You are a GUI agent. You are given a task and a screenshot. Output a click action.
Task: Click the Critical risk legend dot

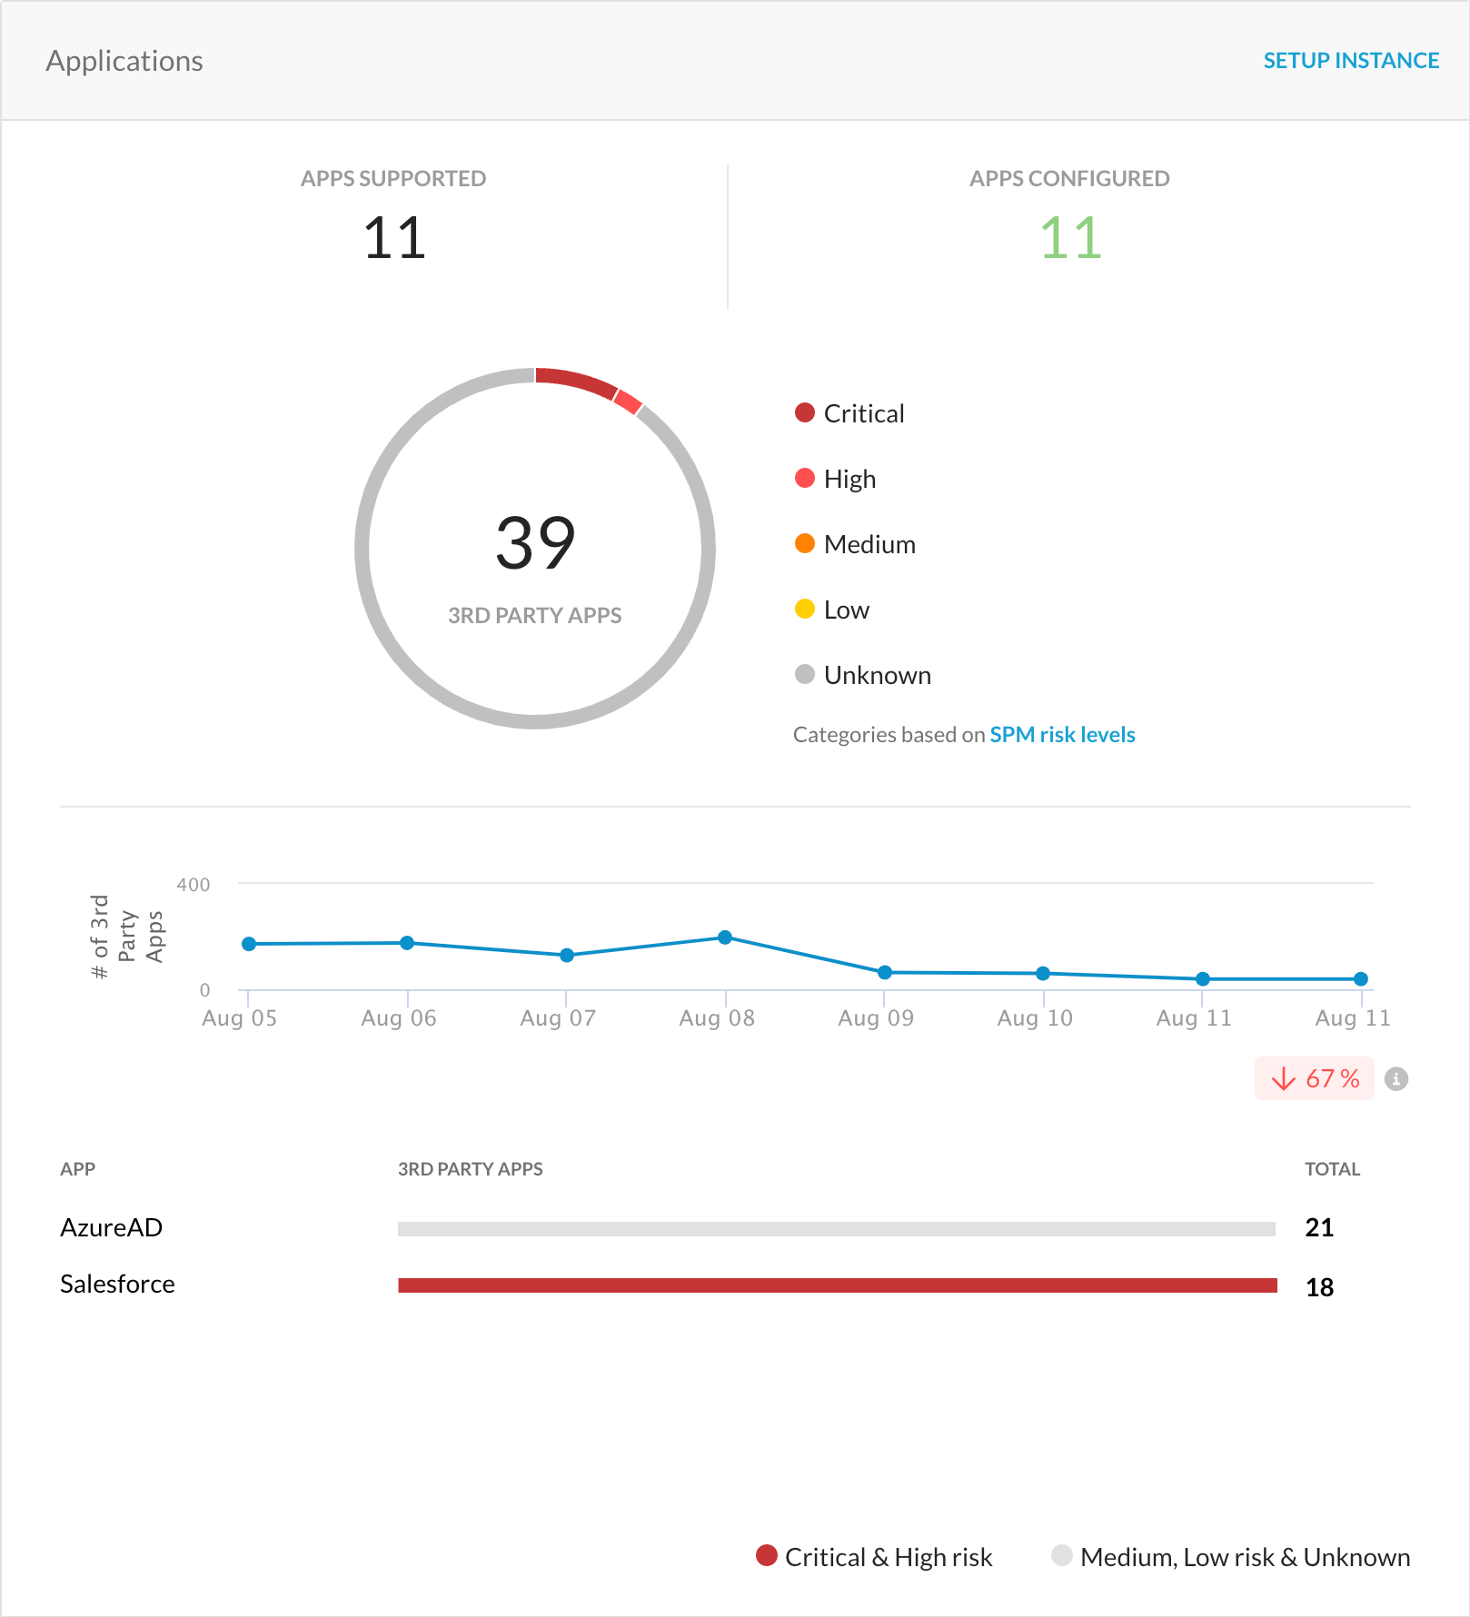(x=805, y=412)
